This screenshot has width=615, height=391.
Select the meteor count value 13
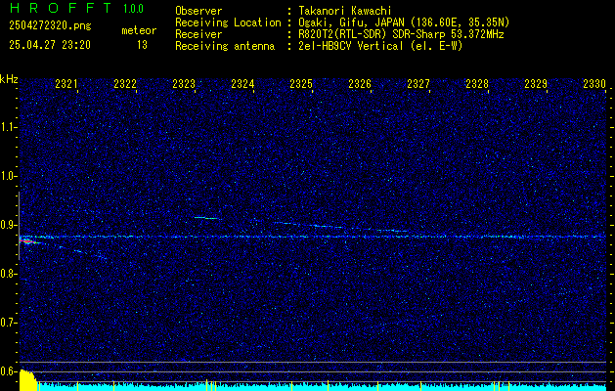coord(142,45)
